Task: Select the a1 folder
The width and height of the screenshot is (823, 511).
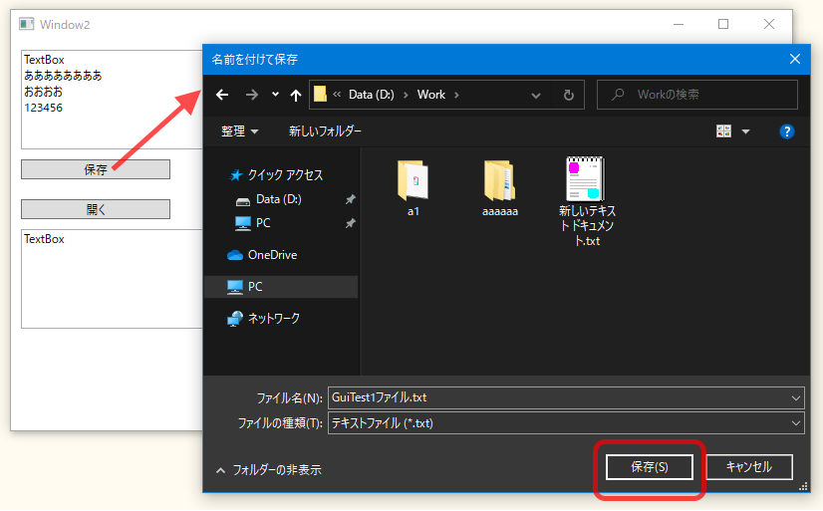Action: click(x=413, y=188)
